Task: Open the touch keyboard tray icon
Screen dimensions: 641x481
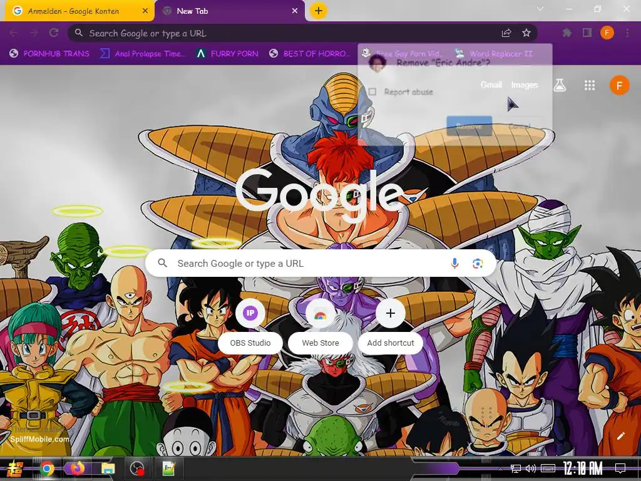Action: 548,468
